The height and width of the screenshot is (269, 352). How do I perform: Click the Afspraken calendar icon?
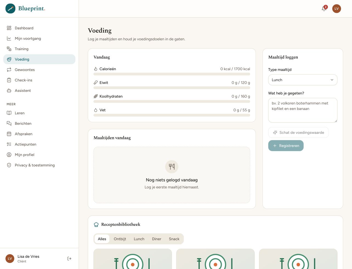tap(9, 134)
